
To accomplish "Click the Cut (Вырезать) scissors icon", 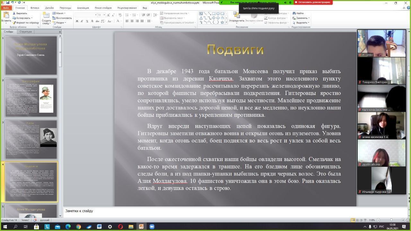I will tap(14, 13).
